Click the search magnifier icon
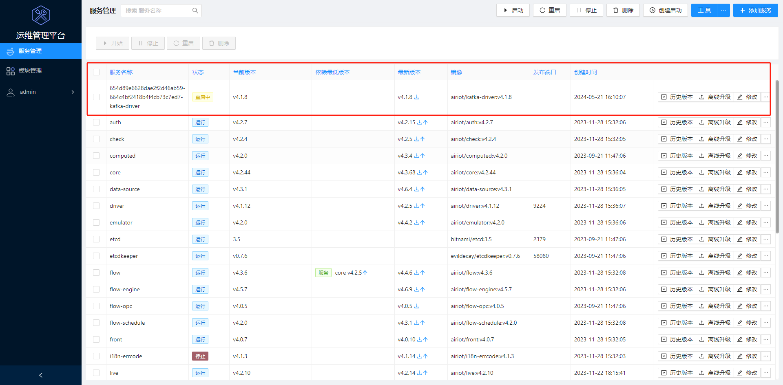 195,11
